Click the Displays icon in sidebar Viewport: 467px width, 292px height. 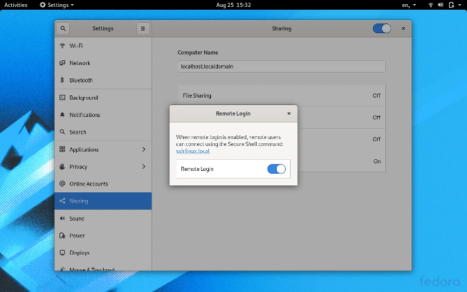pyautogui.click(x=62, y=253)
